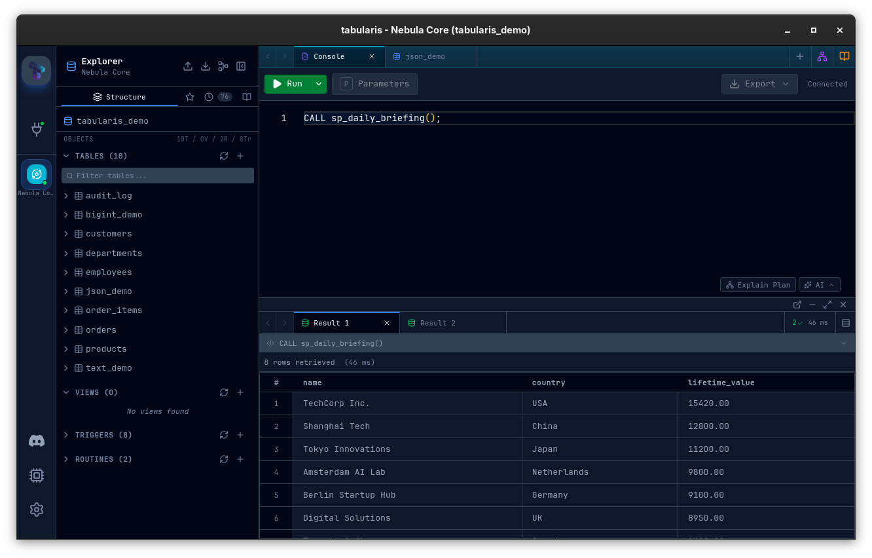The image size is (872, 558).
Task: Click the purple diagram icon in the tab bar
Action: pos(822,56)
